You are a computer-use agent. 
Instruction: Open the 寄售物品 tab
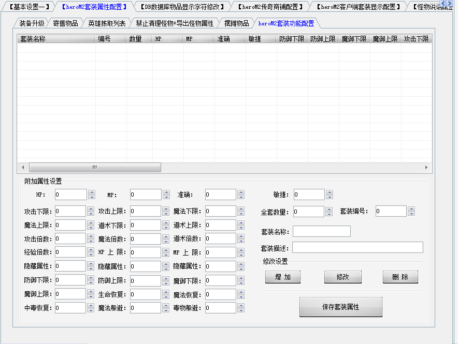coord(65,23)
